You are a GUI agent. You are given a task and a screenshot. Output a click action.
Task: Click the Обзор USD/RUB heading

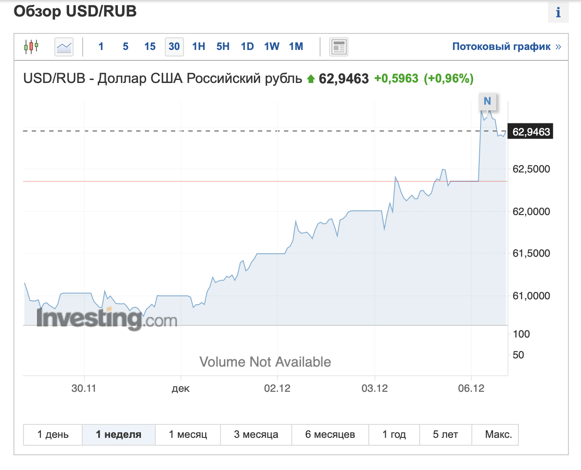pos(75,11)
